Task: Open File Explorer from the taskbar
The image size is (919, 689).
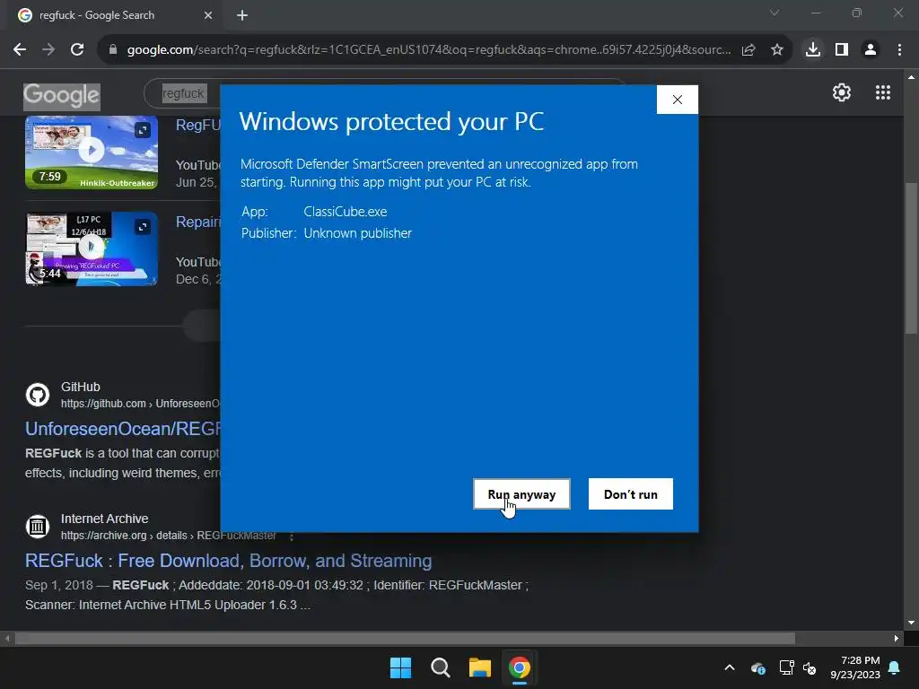Action: point(479,667)
